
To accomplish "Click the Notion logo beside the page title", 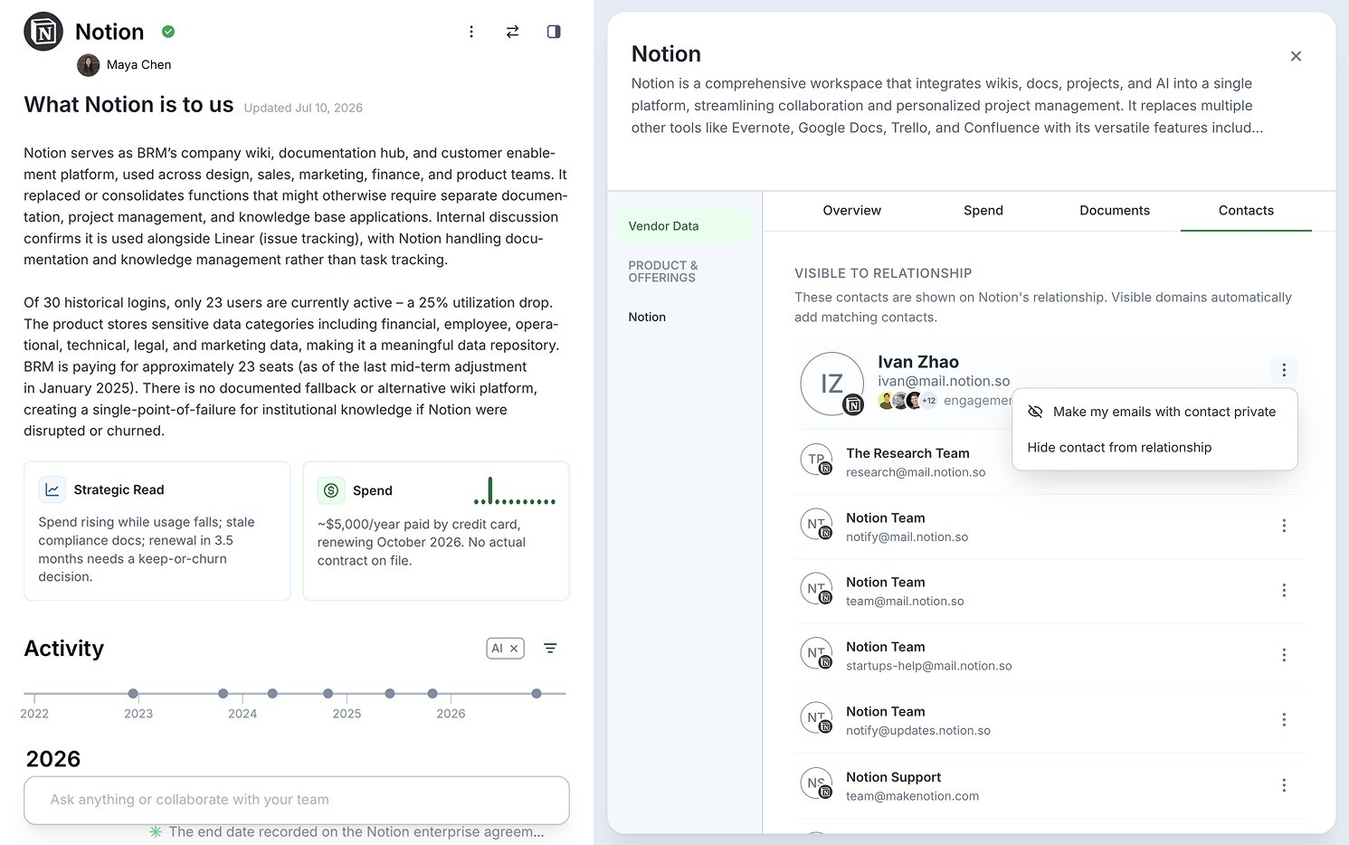I will point(43,32).
